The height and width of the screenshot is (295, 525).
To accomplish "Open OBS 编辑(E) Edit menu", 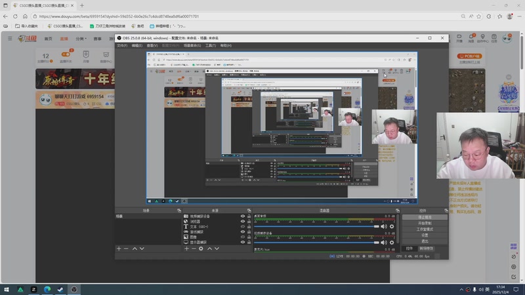I will pyautogui.click(x=137, y=45).
